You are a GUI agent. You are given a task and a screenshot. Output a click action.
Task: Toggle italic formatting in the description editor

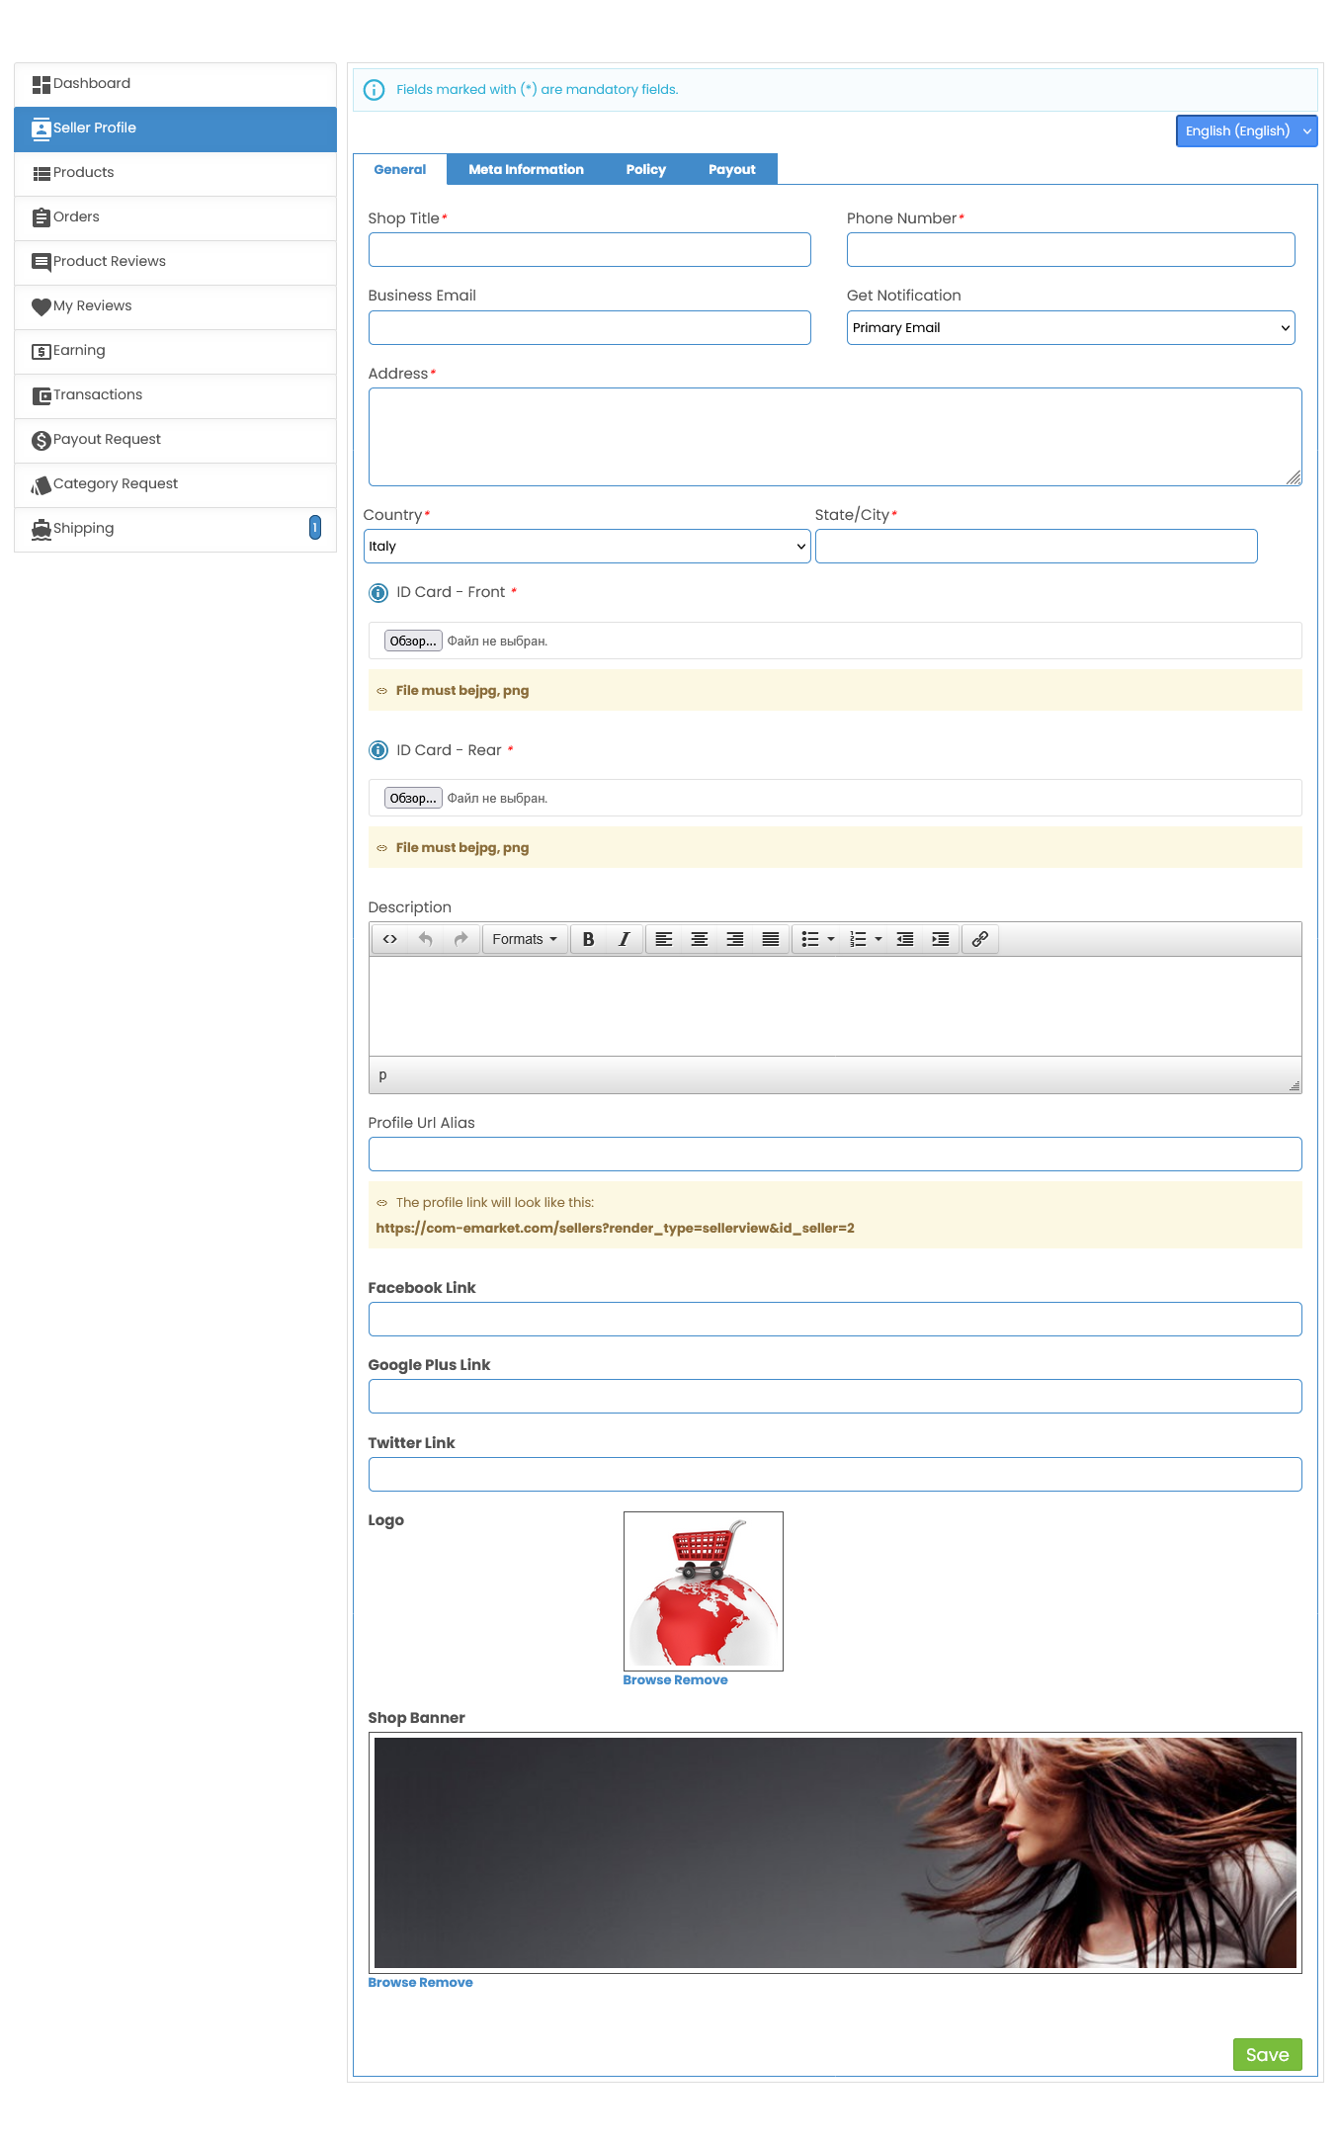point(624,939)
